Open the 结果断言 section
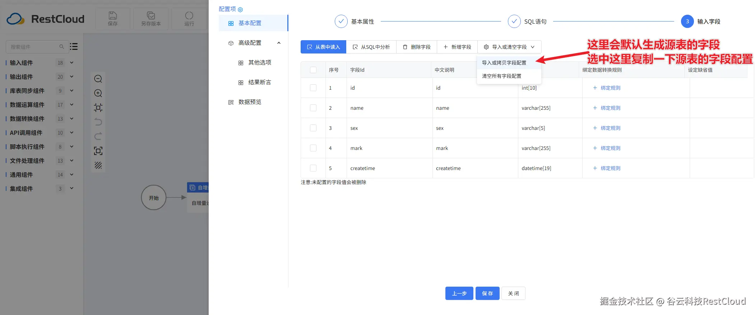The width and height of the screenshot is (755, 315). (260, 82)
